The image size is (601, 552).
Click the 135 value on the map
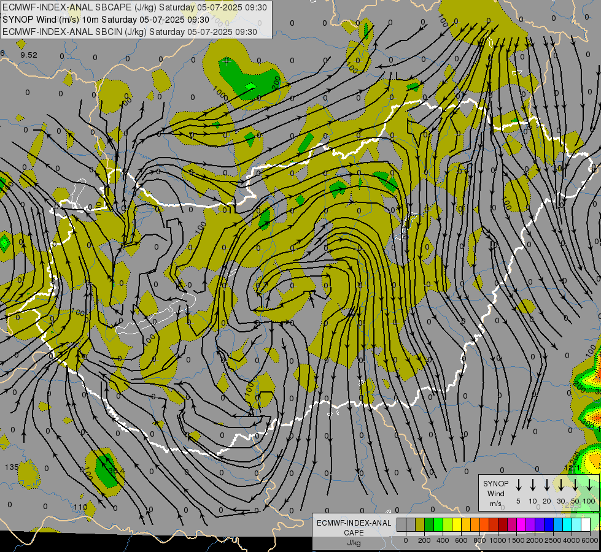click(x=12, y=467)
